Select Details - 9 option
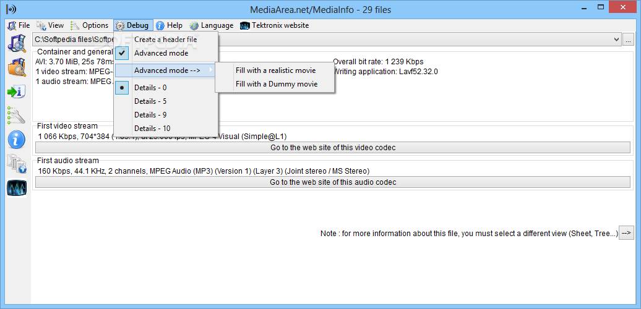Viewport: 641px width, 309px height. pyautogui.click(x=166, y=115)
